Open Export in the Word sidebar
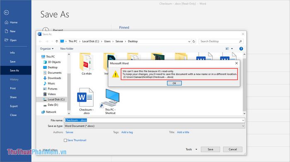This screenshot has height=162, width=290. tap(14, 106)
